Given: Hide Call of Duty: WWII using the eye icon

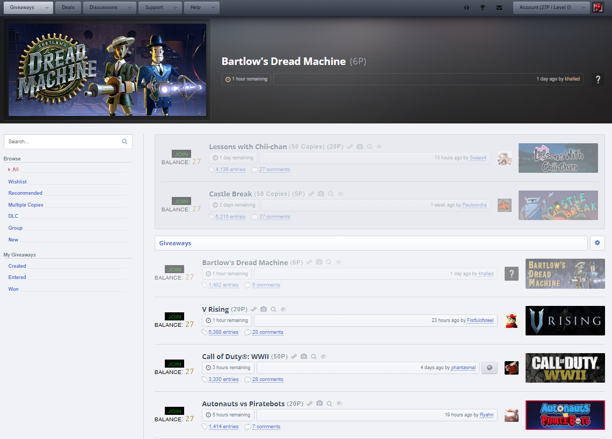Looking at the screenshot, I should 324,356.
